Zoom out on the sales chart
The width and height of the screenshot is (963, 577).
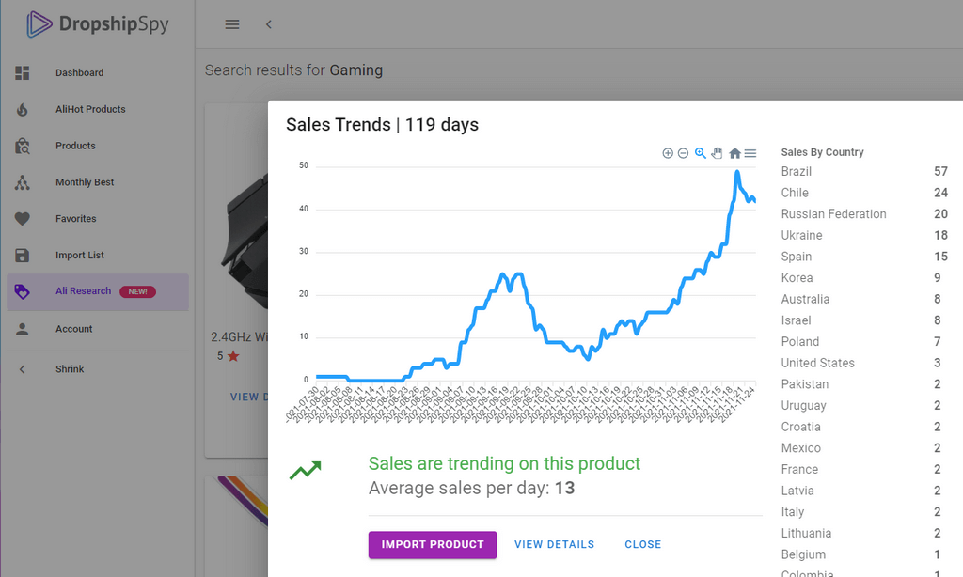coord(683,153)
